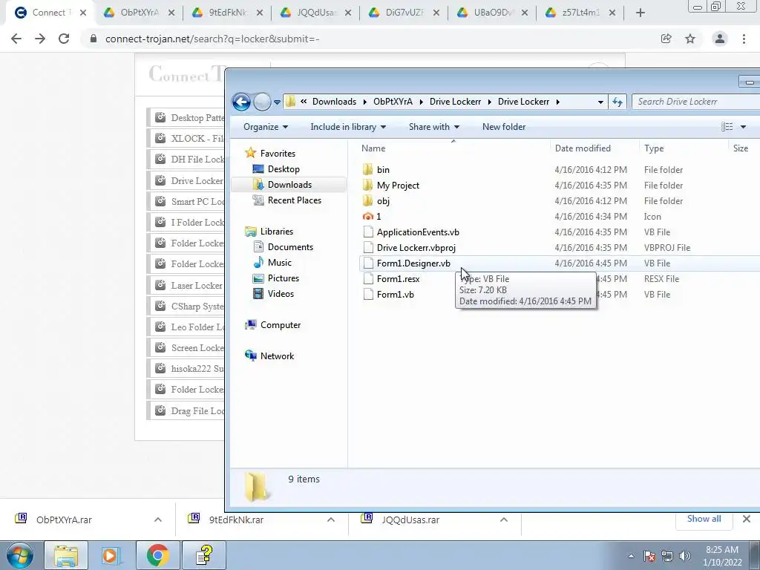760x570 pixels.
Task: Click the change view icon
Action: [727, 127]
